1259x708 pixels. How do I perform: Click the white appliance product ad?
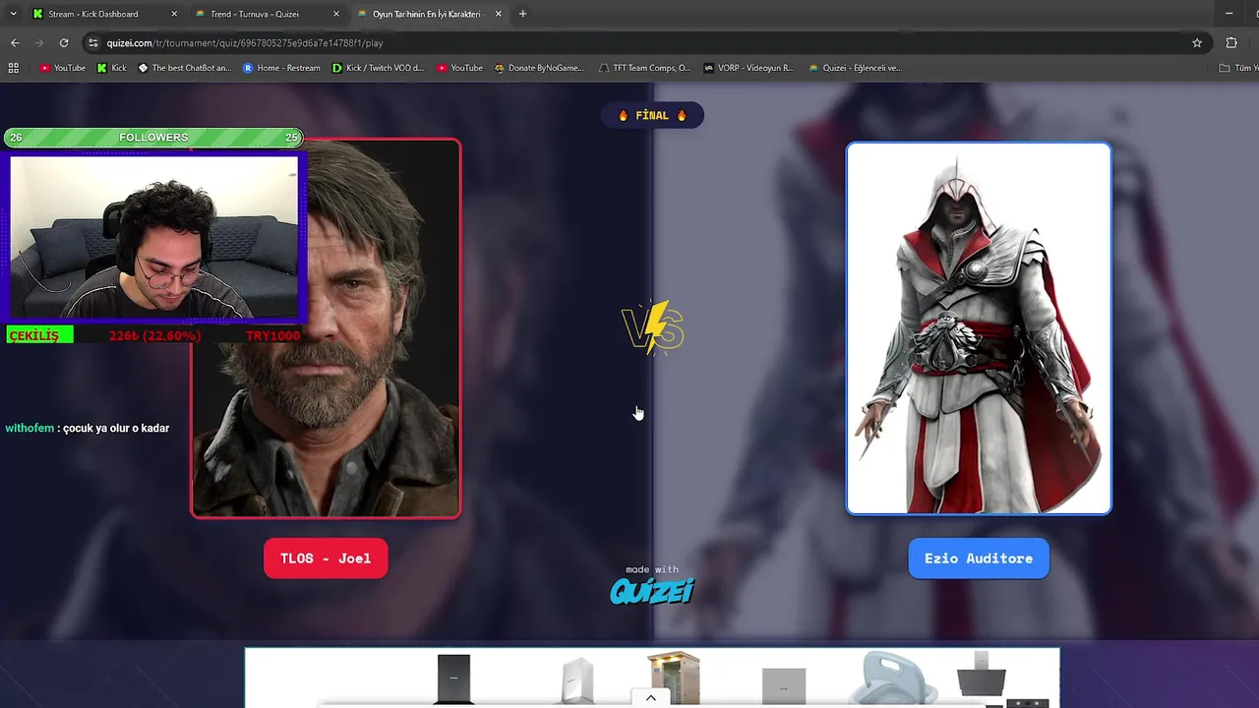point(578,680)
